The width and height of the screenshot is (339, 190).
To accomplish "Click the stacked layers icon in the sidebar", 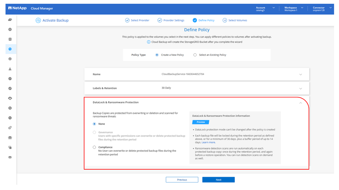I will (x=10, y=157).
